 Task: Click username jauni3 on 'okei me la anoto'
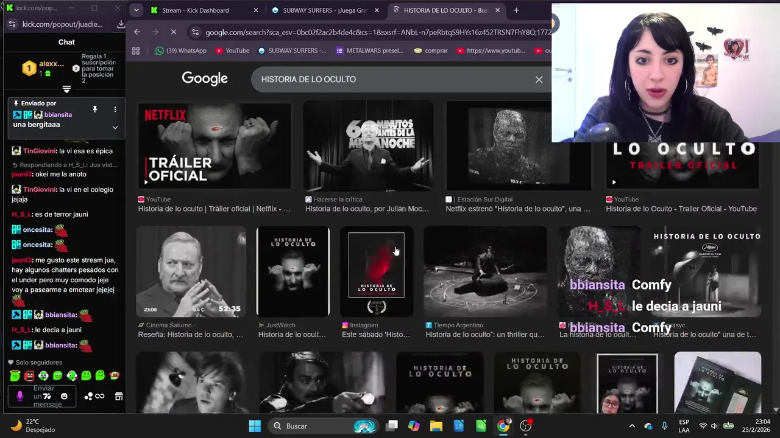[x=21, y=174]
